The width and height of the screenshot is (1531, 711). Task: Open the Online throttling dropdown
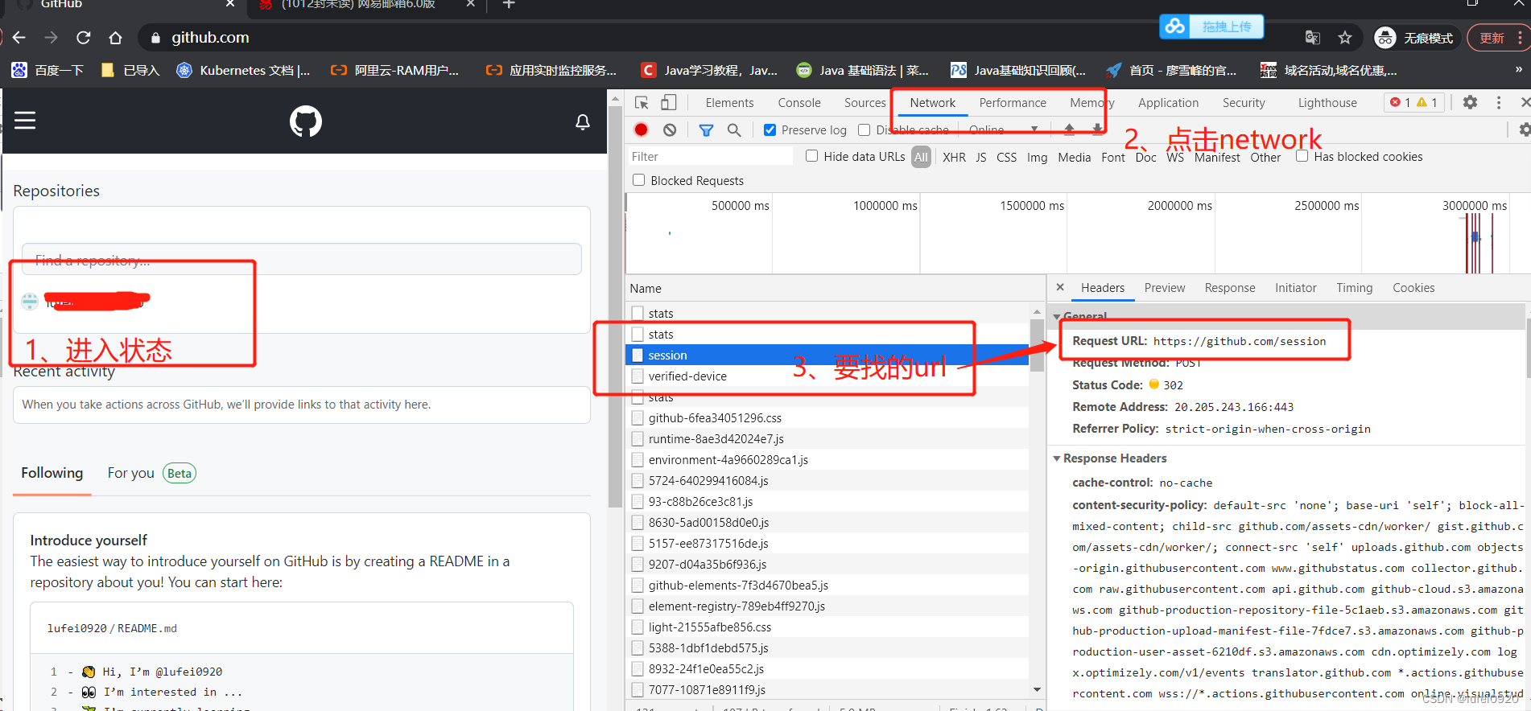point(1004,129)
